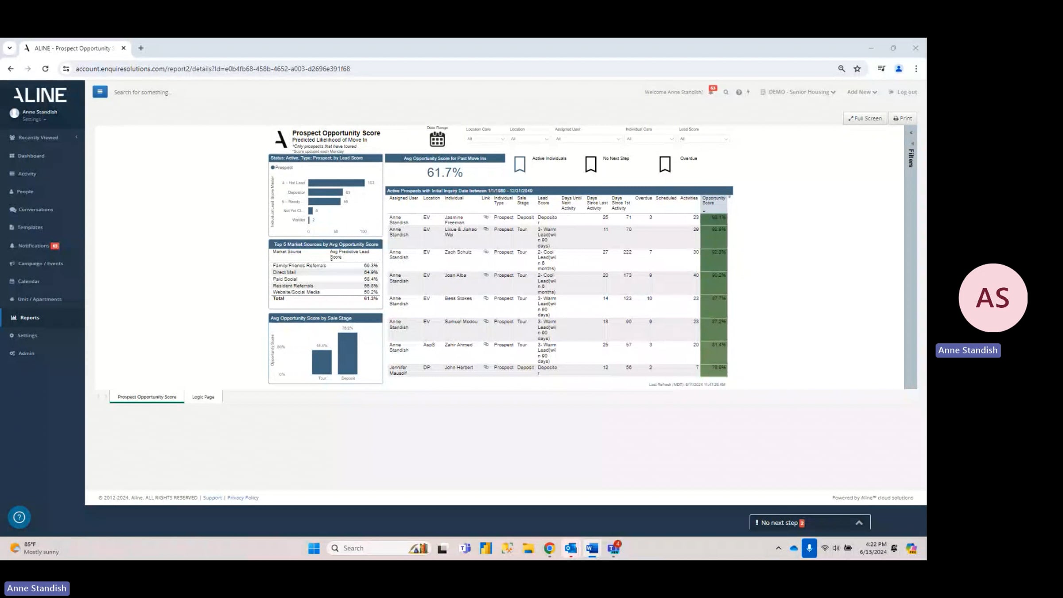The width and height of the screenshot is (1063, 598).
Task: Expand the Assigned User dropdown
Action: pos(588,139)
